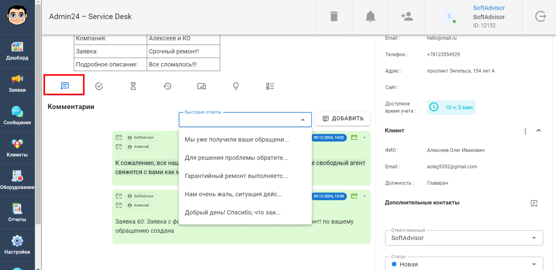Select quick reply 'Мы уже получили ваше обращени...'
Viewport: 556px width, 270px height.
(x=237, y=140)
